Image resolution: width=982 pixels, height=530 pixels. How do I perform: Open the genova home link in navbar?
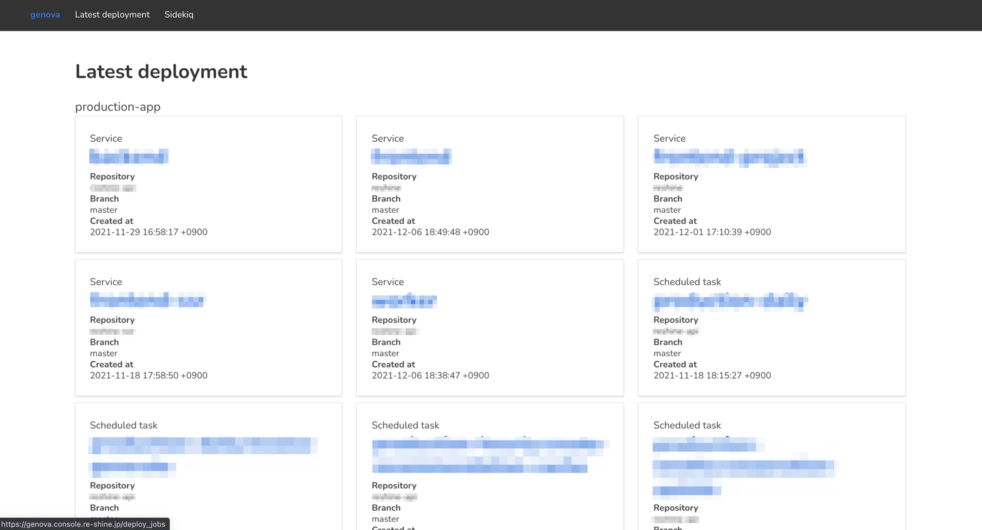[x=45, y=14]
